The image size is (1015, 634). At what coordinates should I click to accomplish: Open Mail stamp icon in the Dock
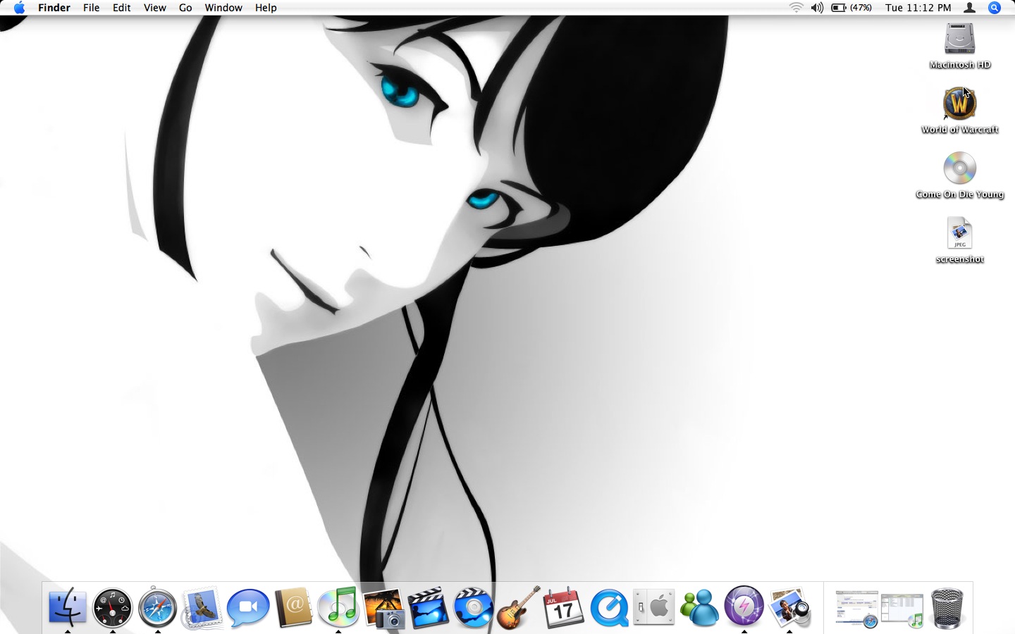[203, 607]
